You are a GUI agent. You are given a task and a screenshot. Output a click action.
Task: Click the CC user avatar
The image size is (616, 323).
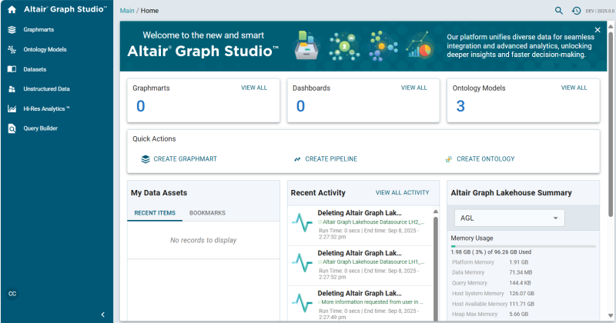click(12, 295)
